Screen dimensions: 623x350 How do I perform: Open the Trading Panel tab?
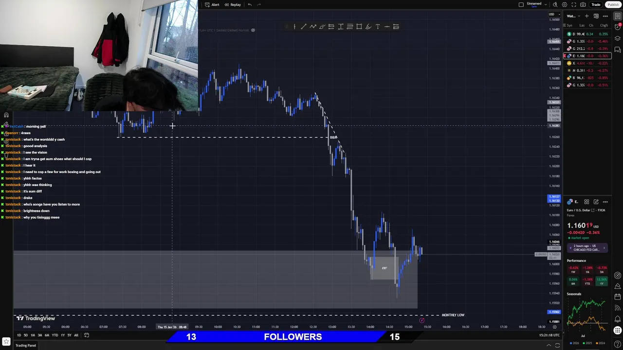point(25,346)
